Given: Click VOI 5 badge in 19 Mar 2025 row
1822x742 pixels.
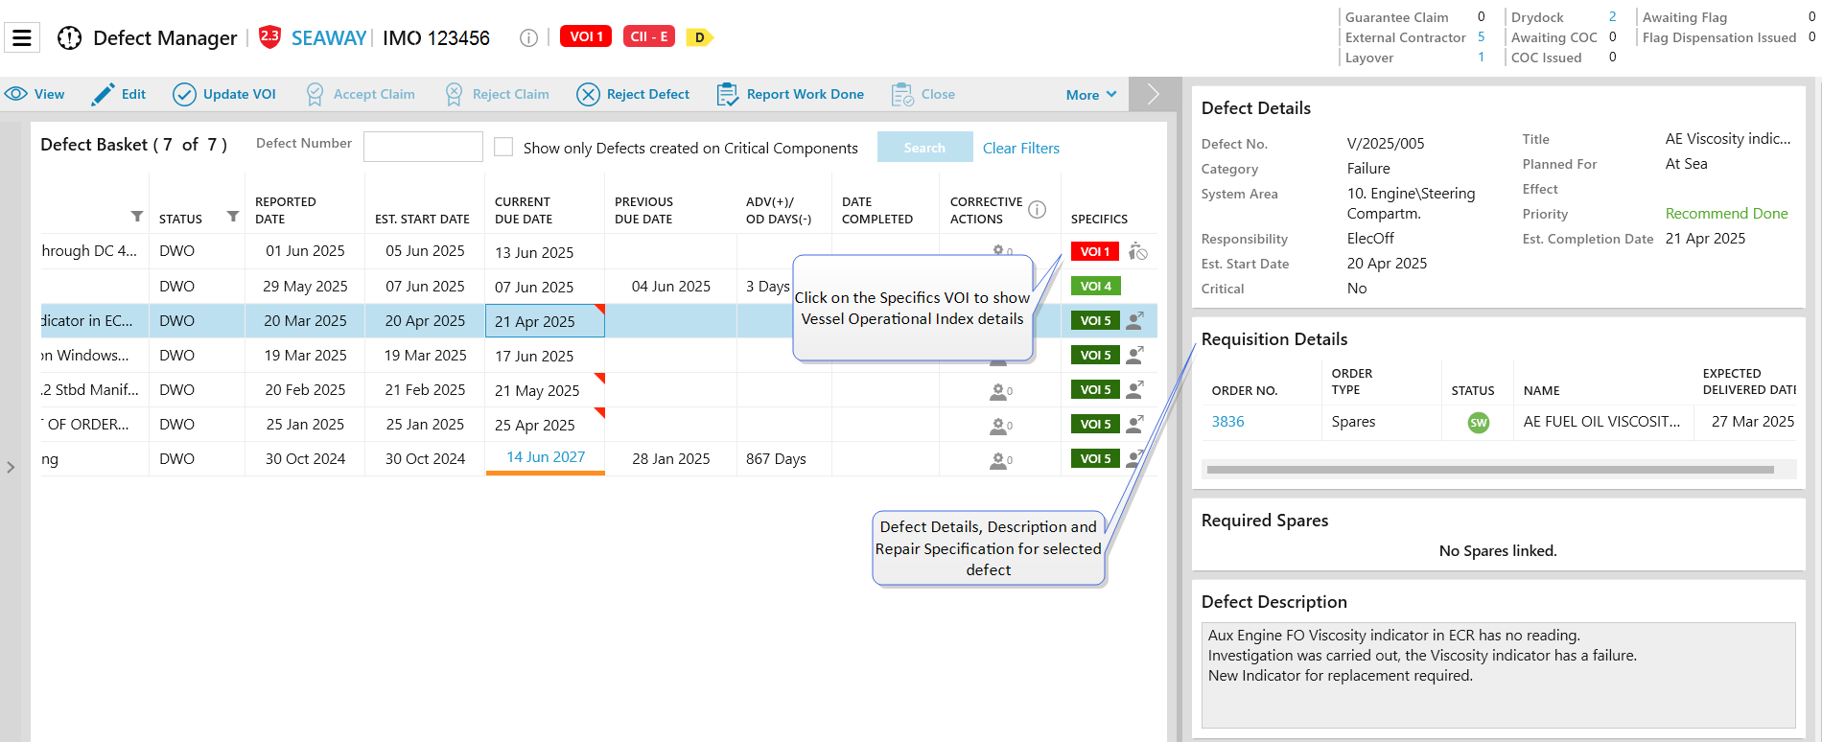Looking at the screenshot, I should tap(1095, 355).
